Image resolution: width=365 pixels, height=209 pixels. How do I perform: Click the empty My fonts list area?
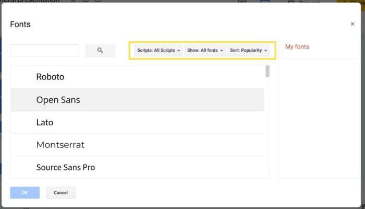[x=320, y=119]
